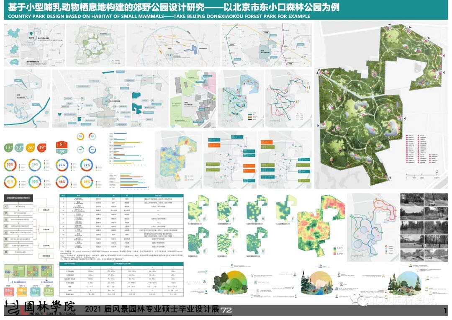Click flowchart step box numbered 4
This screenshot has width=452, height=320.
click(18, 226)
